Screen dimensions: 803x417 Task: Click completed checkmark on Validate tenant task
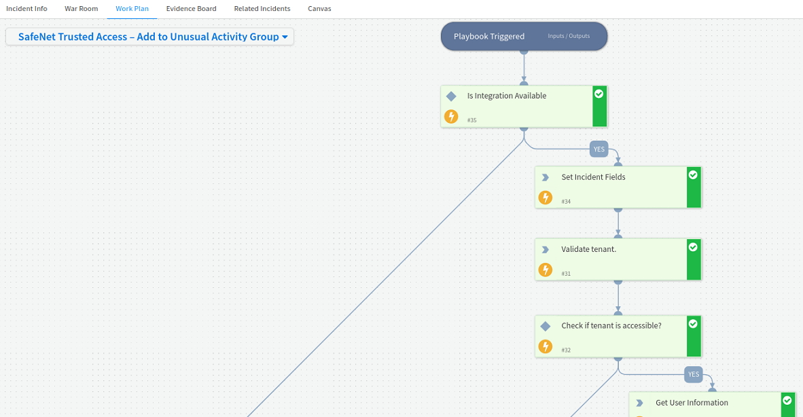tap(693, 247)
